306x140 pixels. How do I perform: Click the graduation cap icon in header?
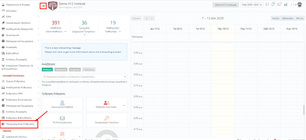pyautogui.click(x=286, y=5)
